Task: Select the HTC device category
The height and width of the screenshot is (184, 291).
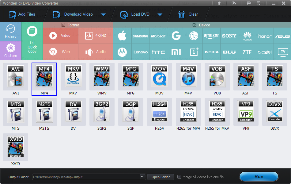Action: click(158, 52)
